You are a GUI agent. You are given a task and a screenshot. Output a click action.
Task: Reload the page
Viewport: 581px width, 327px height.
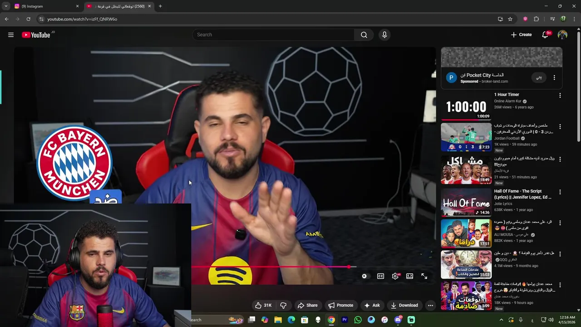(x=28, y=19)
